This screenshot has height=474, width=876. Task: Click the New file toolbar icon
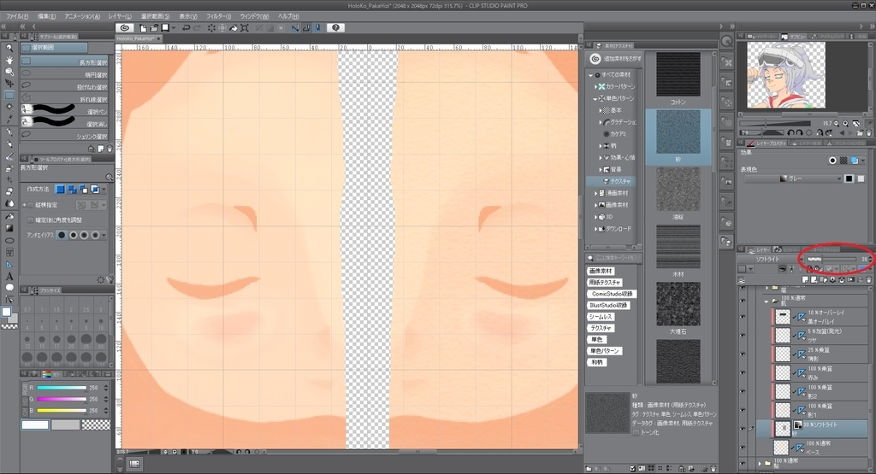pyautogui.click(x=144, y=28)
